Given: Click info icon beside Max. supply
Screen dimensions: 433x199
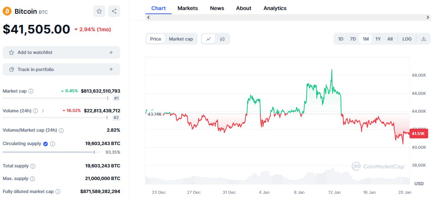Looking at the screenshot, I should pos(32,179).
